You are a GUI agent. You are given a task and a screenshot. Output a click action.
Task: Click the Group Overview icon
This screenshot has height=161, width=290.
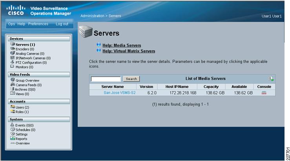click(x=13, y=80)
